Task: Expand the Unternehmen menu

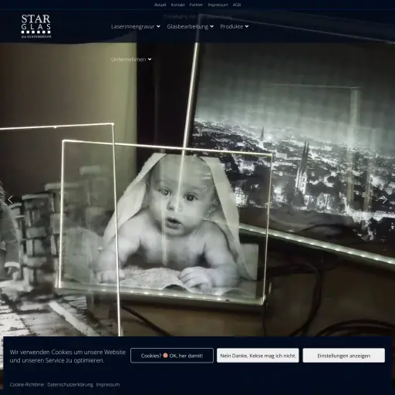Action: pos(131,59)
